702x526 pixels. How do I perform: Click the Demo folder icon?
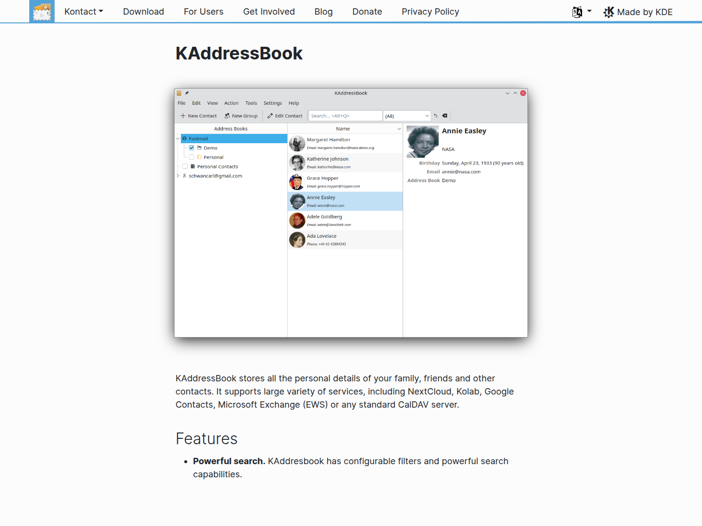click(199, 148)
